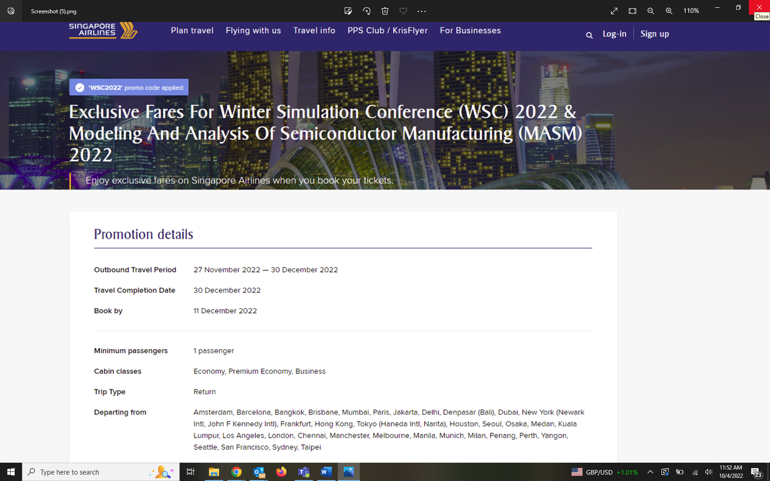Click the 'Departing from' label
770x481 pixels.
[120, 412]
